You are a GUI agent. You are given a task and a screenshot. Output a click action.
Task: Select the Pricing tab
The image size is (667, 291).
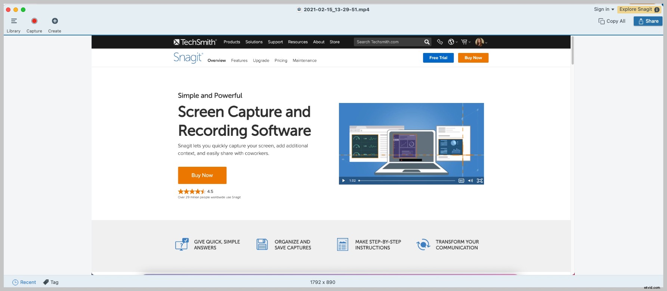[x=281, y=60]
